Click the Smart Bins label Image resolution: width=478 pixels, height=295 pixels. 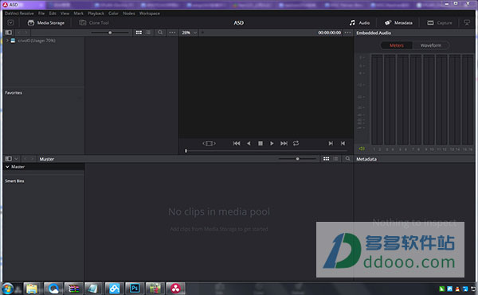(x=14, y=181)
